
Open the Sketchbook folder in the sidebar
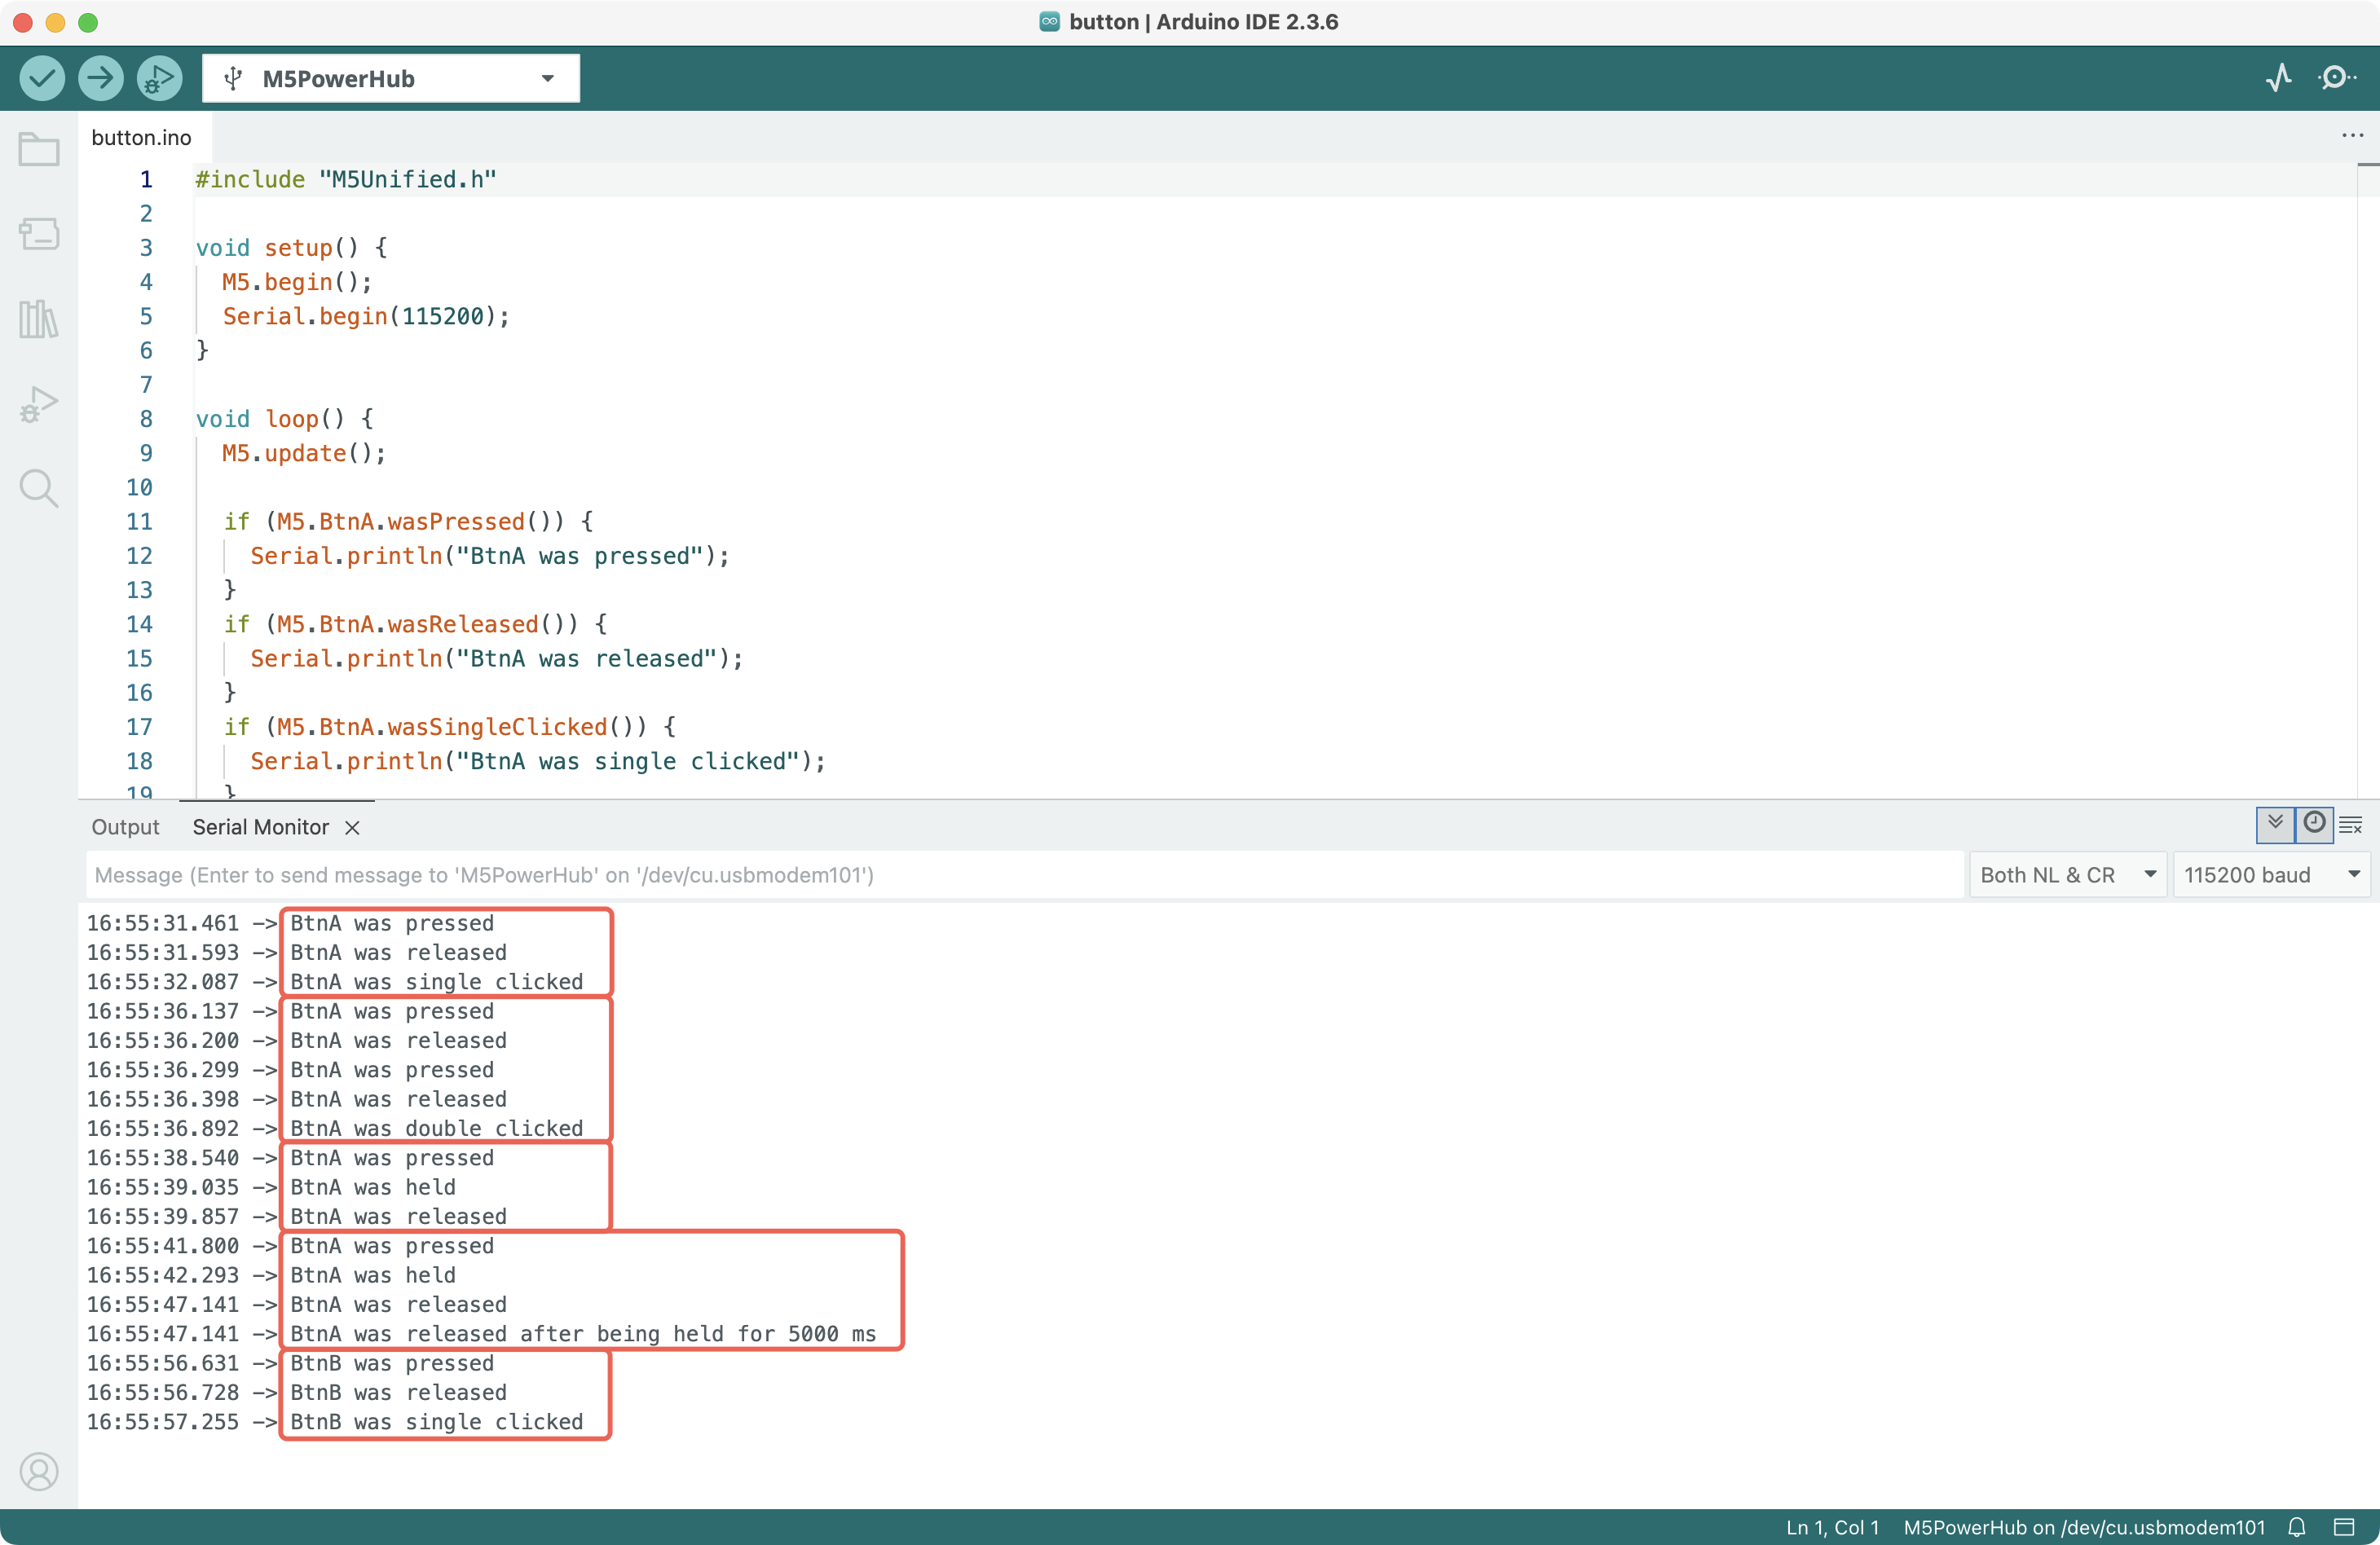pos(39,151)
